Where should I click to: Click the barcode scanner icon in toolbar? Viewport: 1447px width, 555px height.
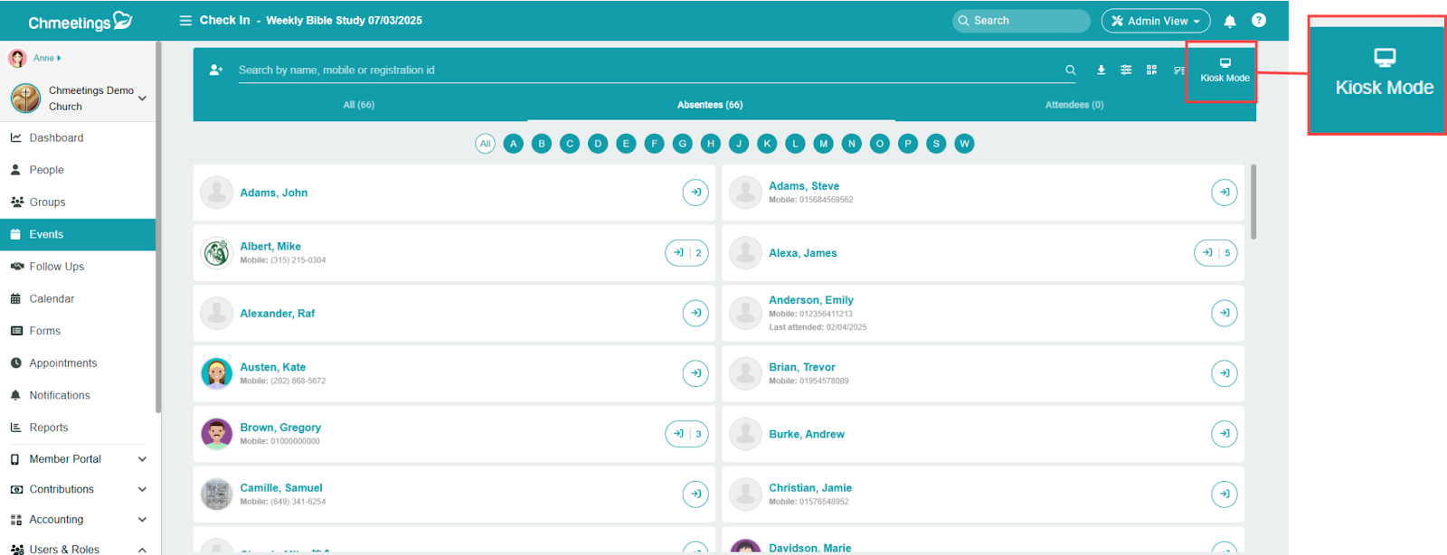(1178, 70)
